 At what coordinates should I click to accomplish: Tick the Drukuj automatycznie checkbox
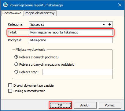(x=10, y=91)
